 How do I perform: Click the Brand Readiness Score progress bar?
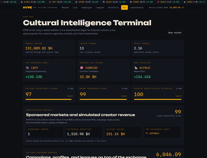(104, 100)
